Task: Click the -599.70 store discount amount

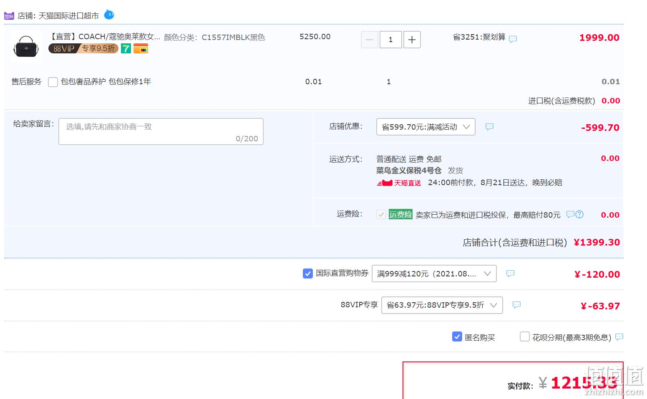Action: [600, 128]
